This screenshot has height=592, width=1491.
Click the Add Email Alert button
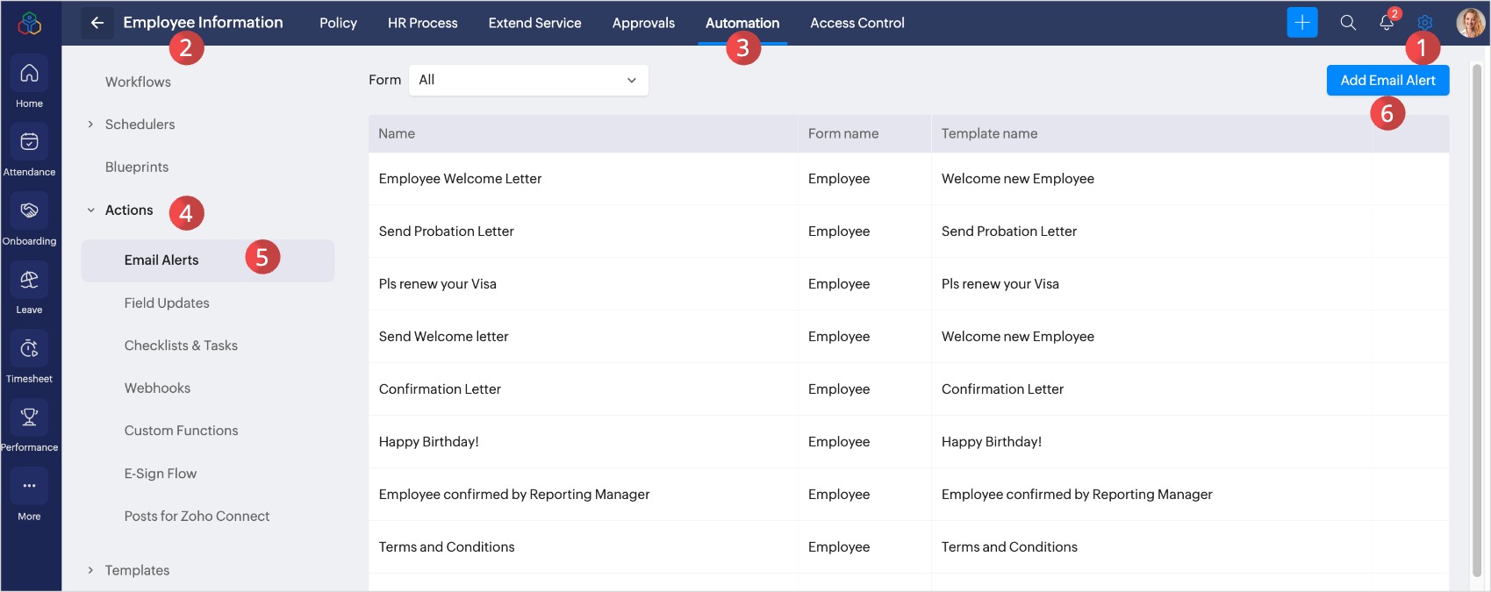point(1387,80)
